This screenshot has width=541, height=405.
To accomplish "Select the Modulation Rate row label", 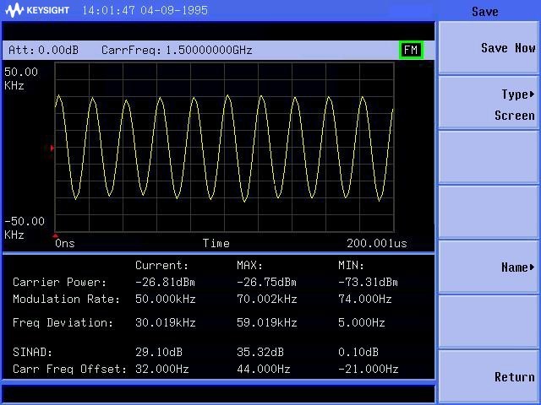I will click(x=66, y=299).
